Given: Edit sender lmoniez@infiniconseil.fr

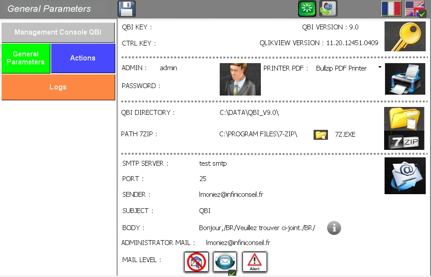Looking at the screenshot, I should click(231, 195).
